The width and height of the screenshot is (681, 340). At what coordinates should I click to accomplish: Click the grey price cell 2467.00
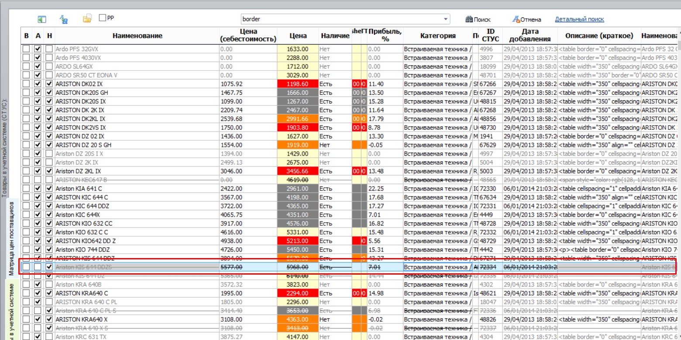298,110
